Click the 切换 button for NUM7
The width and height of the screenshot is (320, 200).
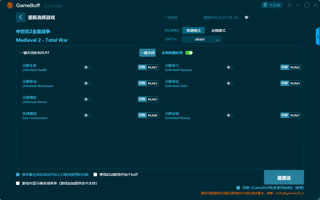point(285,115)
